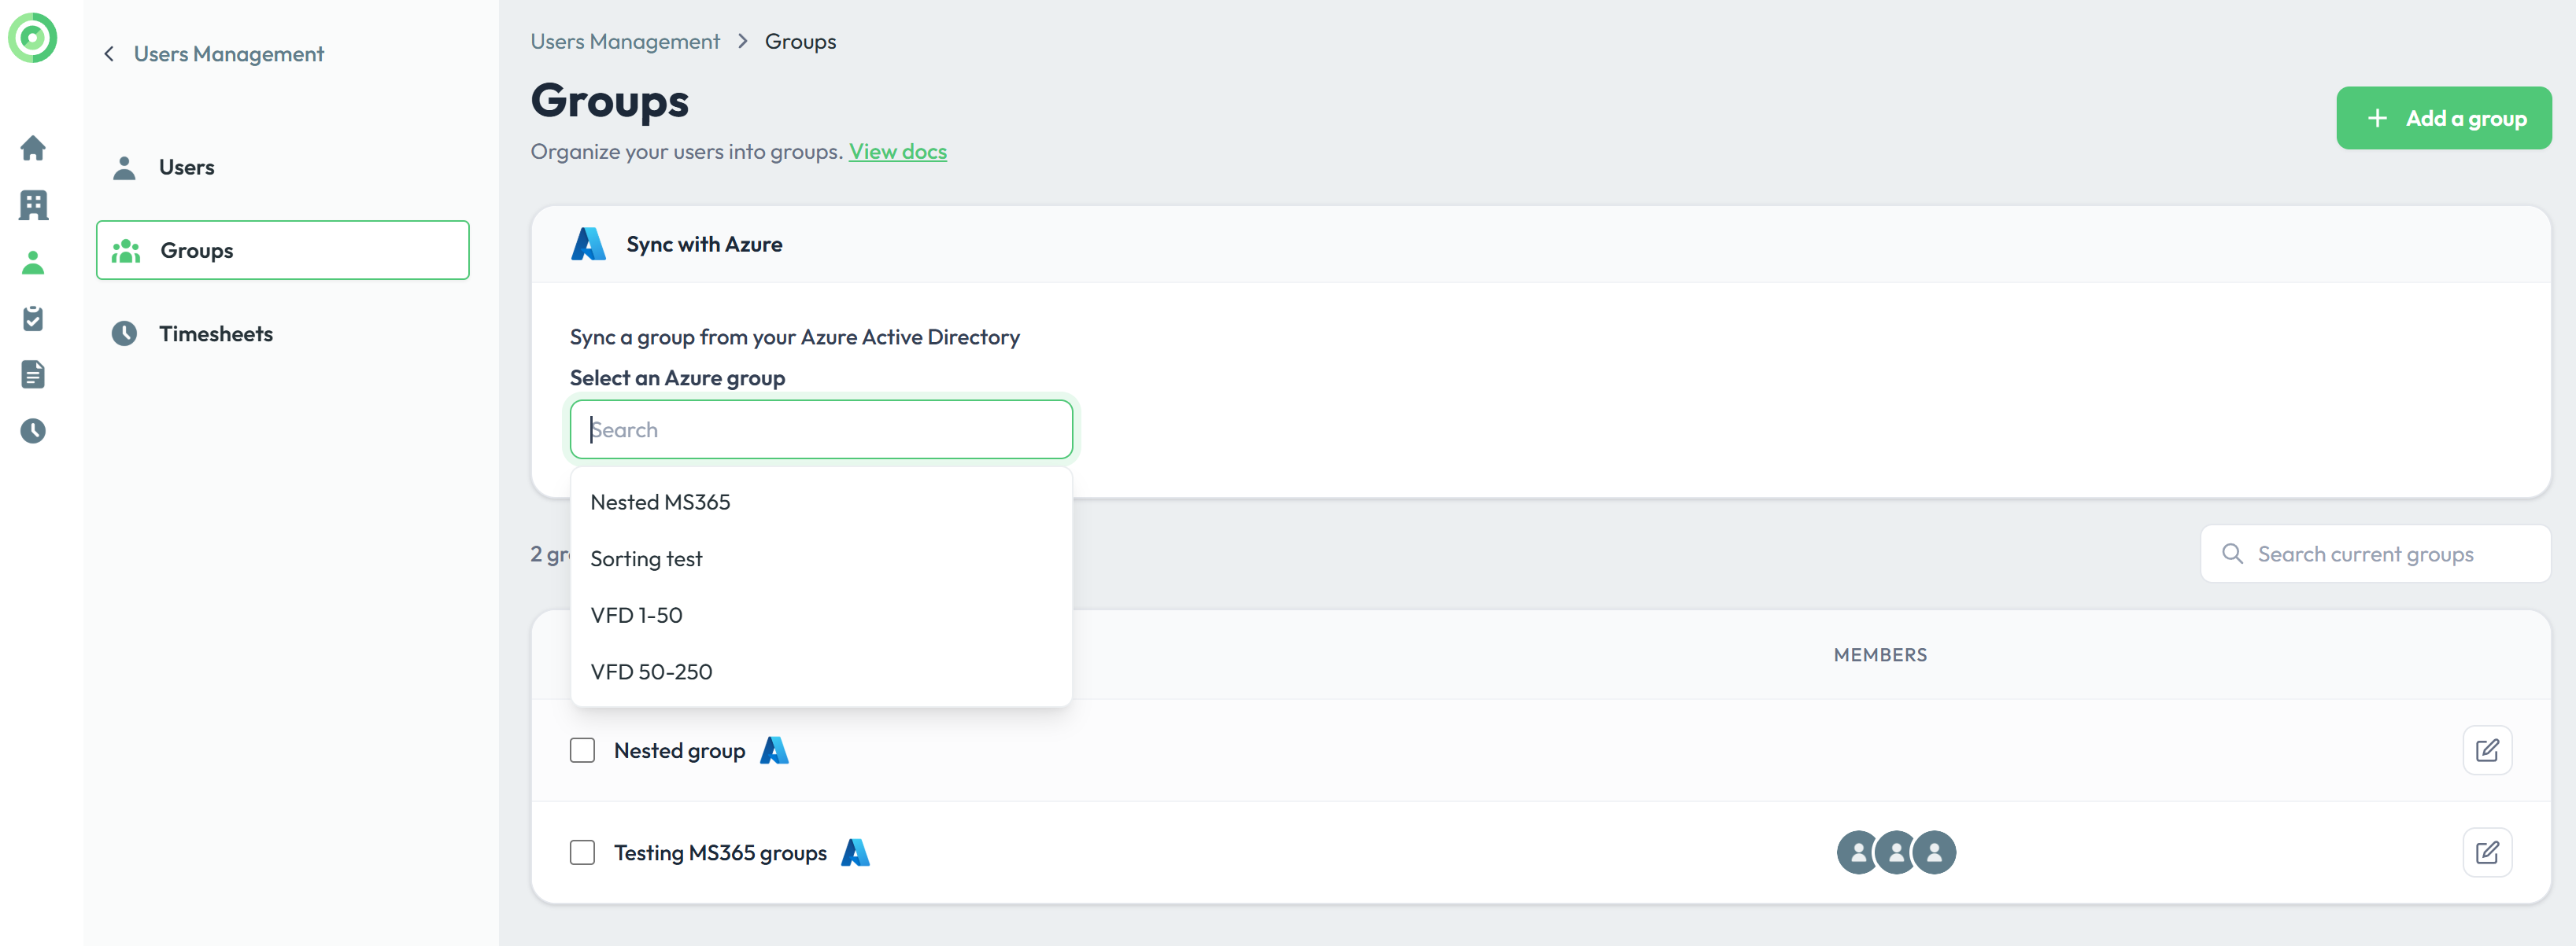Click the clock icon in left rail
Viewport: 2576px width, 946px height.
[x=33, y=431]
